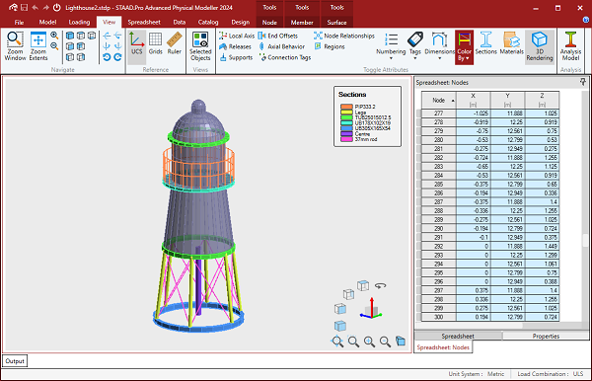Screen dimensions: 592x381
Task: Click the Supports display icon
Action: pyautogui.click(x=236, y=57)
